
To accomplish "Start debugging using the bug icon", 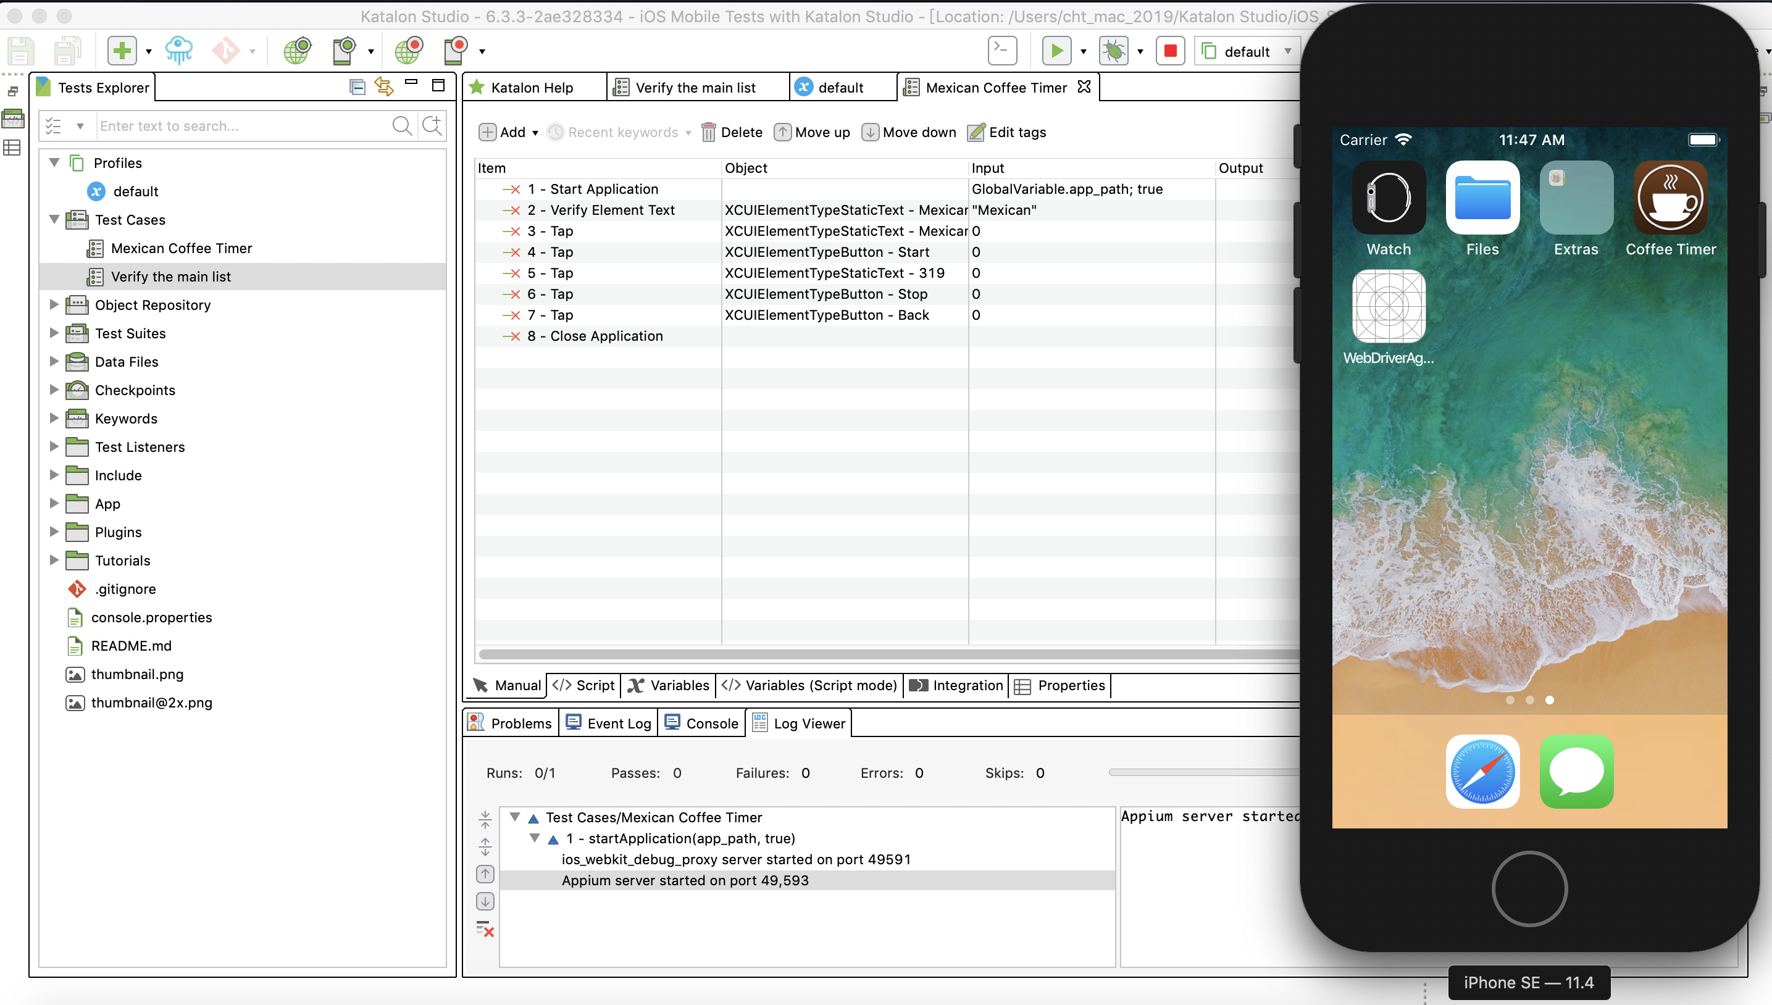I will [x=1113, y=51].
